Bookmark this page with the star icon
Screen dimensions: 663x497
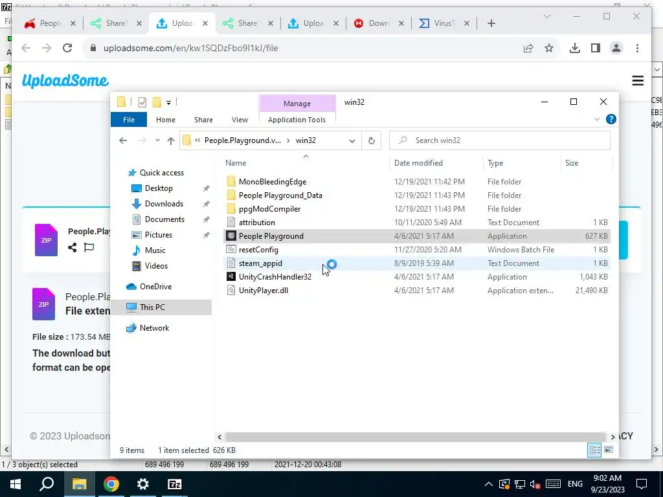549,48
